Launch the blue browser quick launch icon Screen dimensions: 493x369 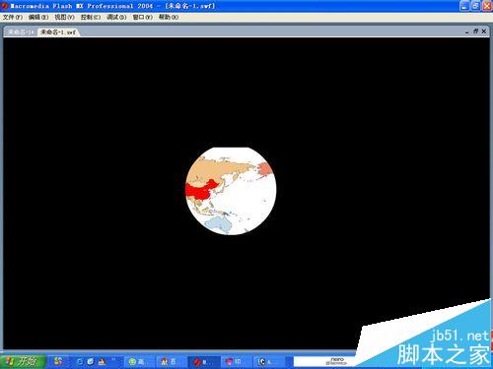(x=80, y=362)
